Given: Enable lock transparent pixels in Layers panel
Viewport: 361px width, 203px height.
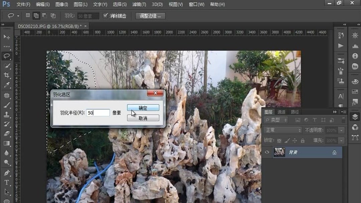Looking at the screenshot, I should 280,141.
